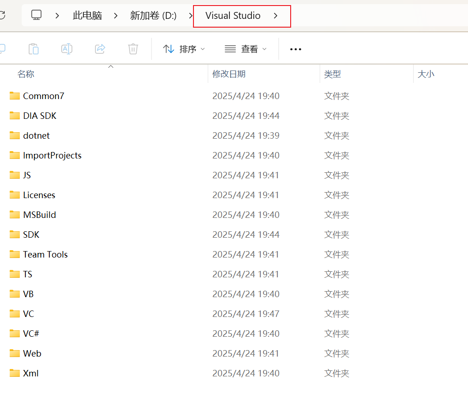
Task: Sort by the 名称 column header
Action: click(x=26, y=74)
